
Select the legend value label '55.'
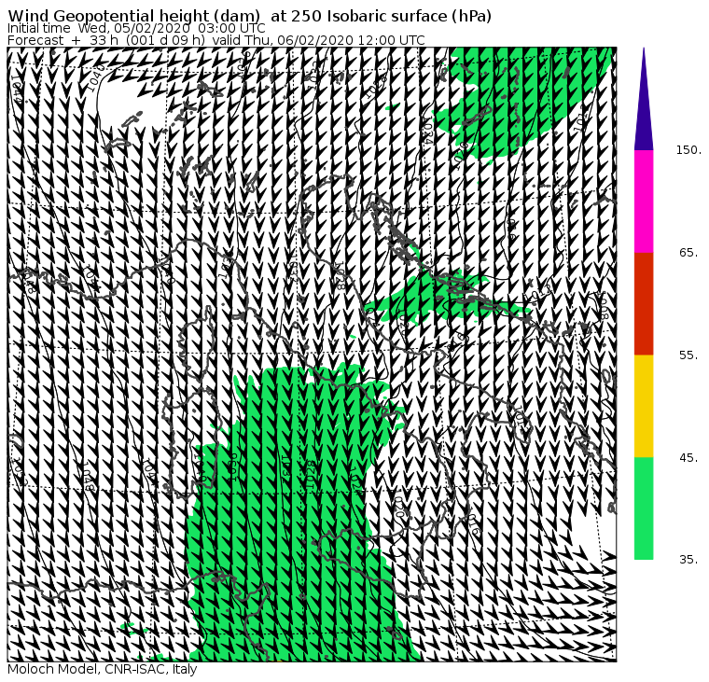pyautogui.click(x=688, y=355)
